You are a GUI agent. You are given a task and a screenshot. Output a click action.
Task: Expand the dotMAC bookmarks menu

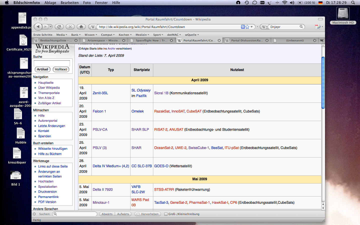coord(174,35)
